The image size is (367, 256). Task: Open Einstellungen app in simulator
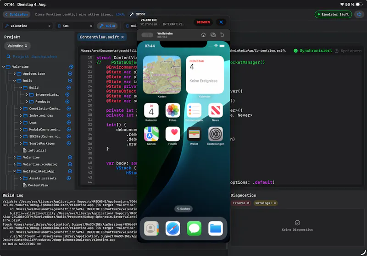pos(215,134)
